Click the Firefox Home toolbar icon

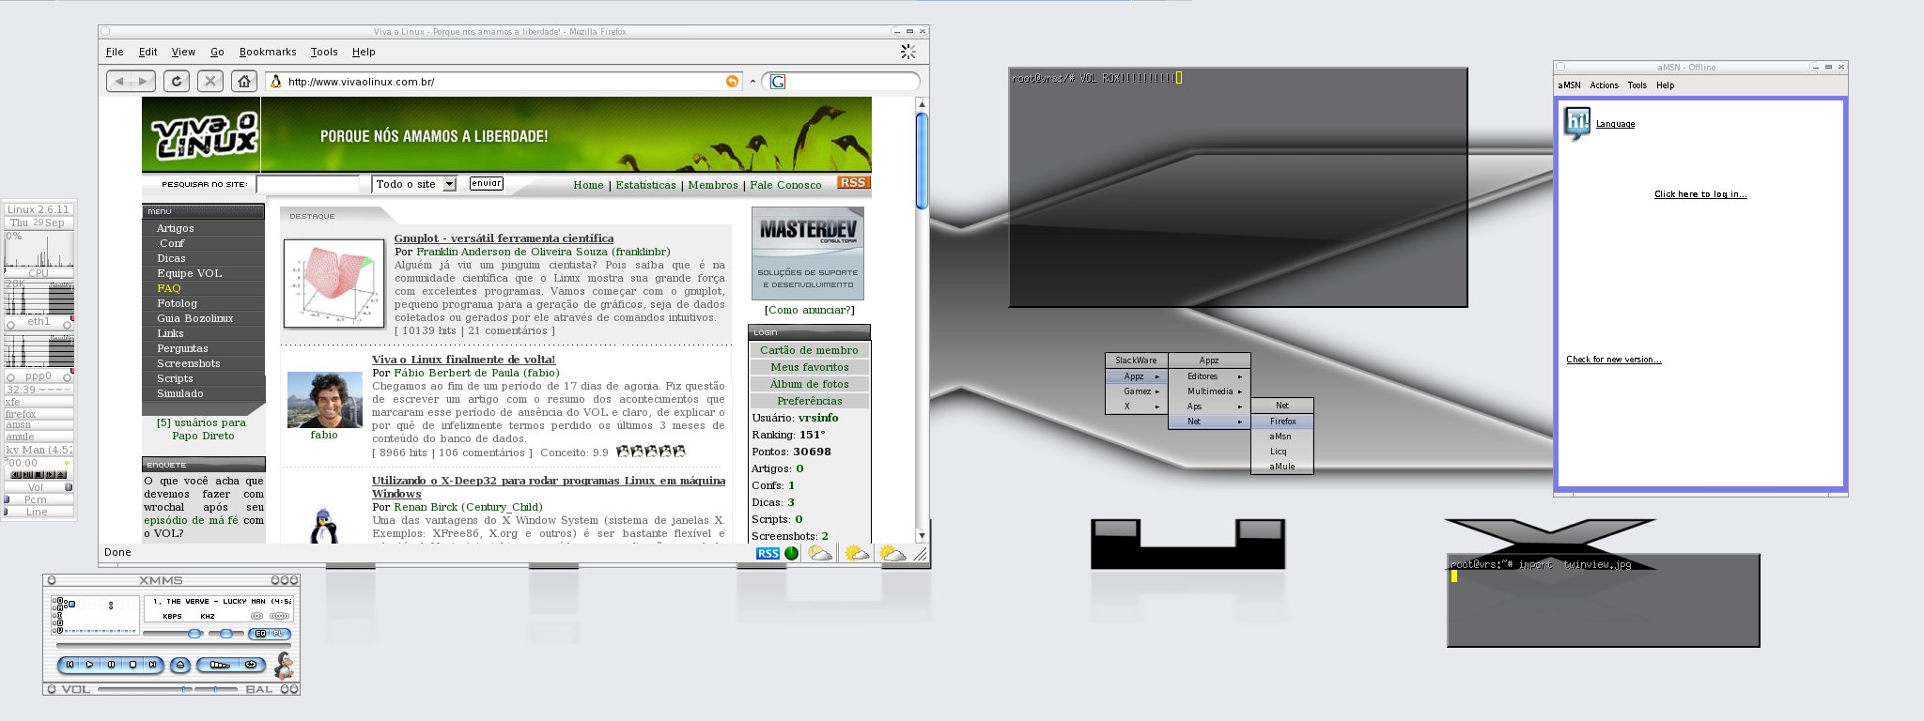pyautogui.click(x=244, y=82)
